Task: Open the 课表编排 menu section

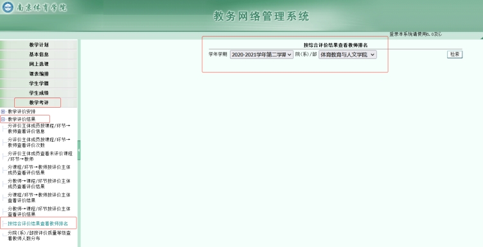Action: (x=39, y=74)
